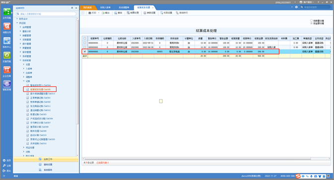The image size is (334, 180).
Task: Open 恢复记账/IA0303 in tree
Action: 38,114
